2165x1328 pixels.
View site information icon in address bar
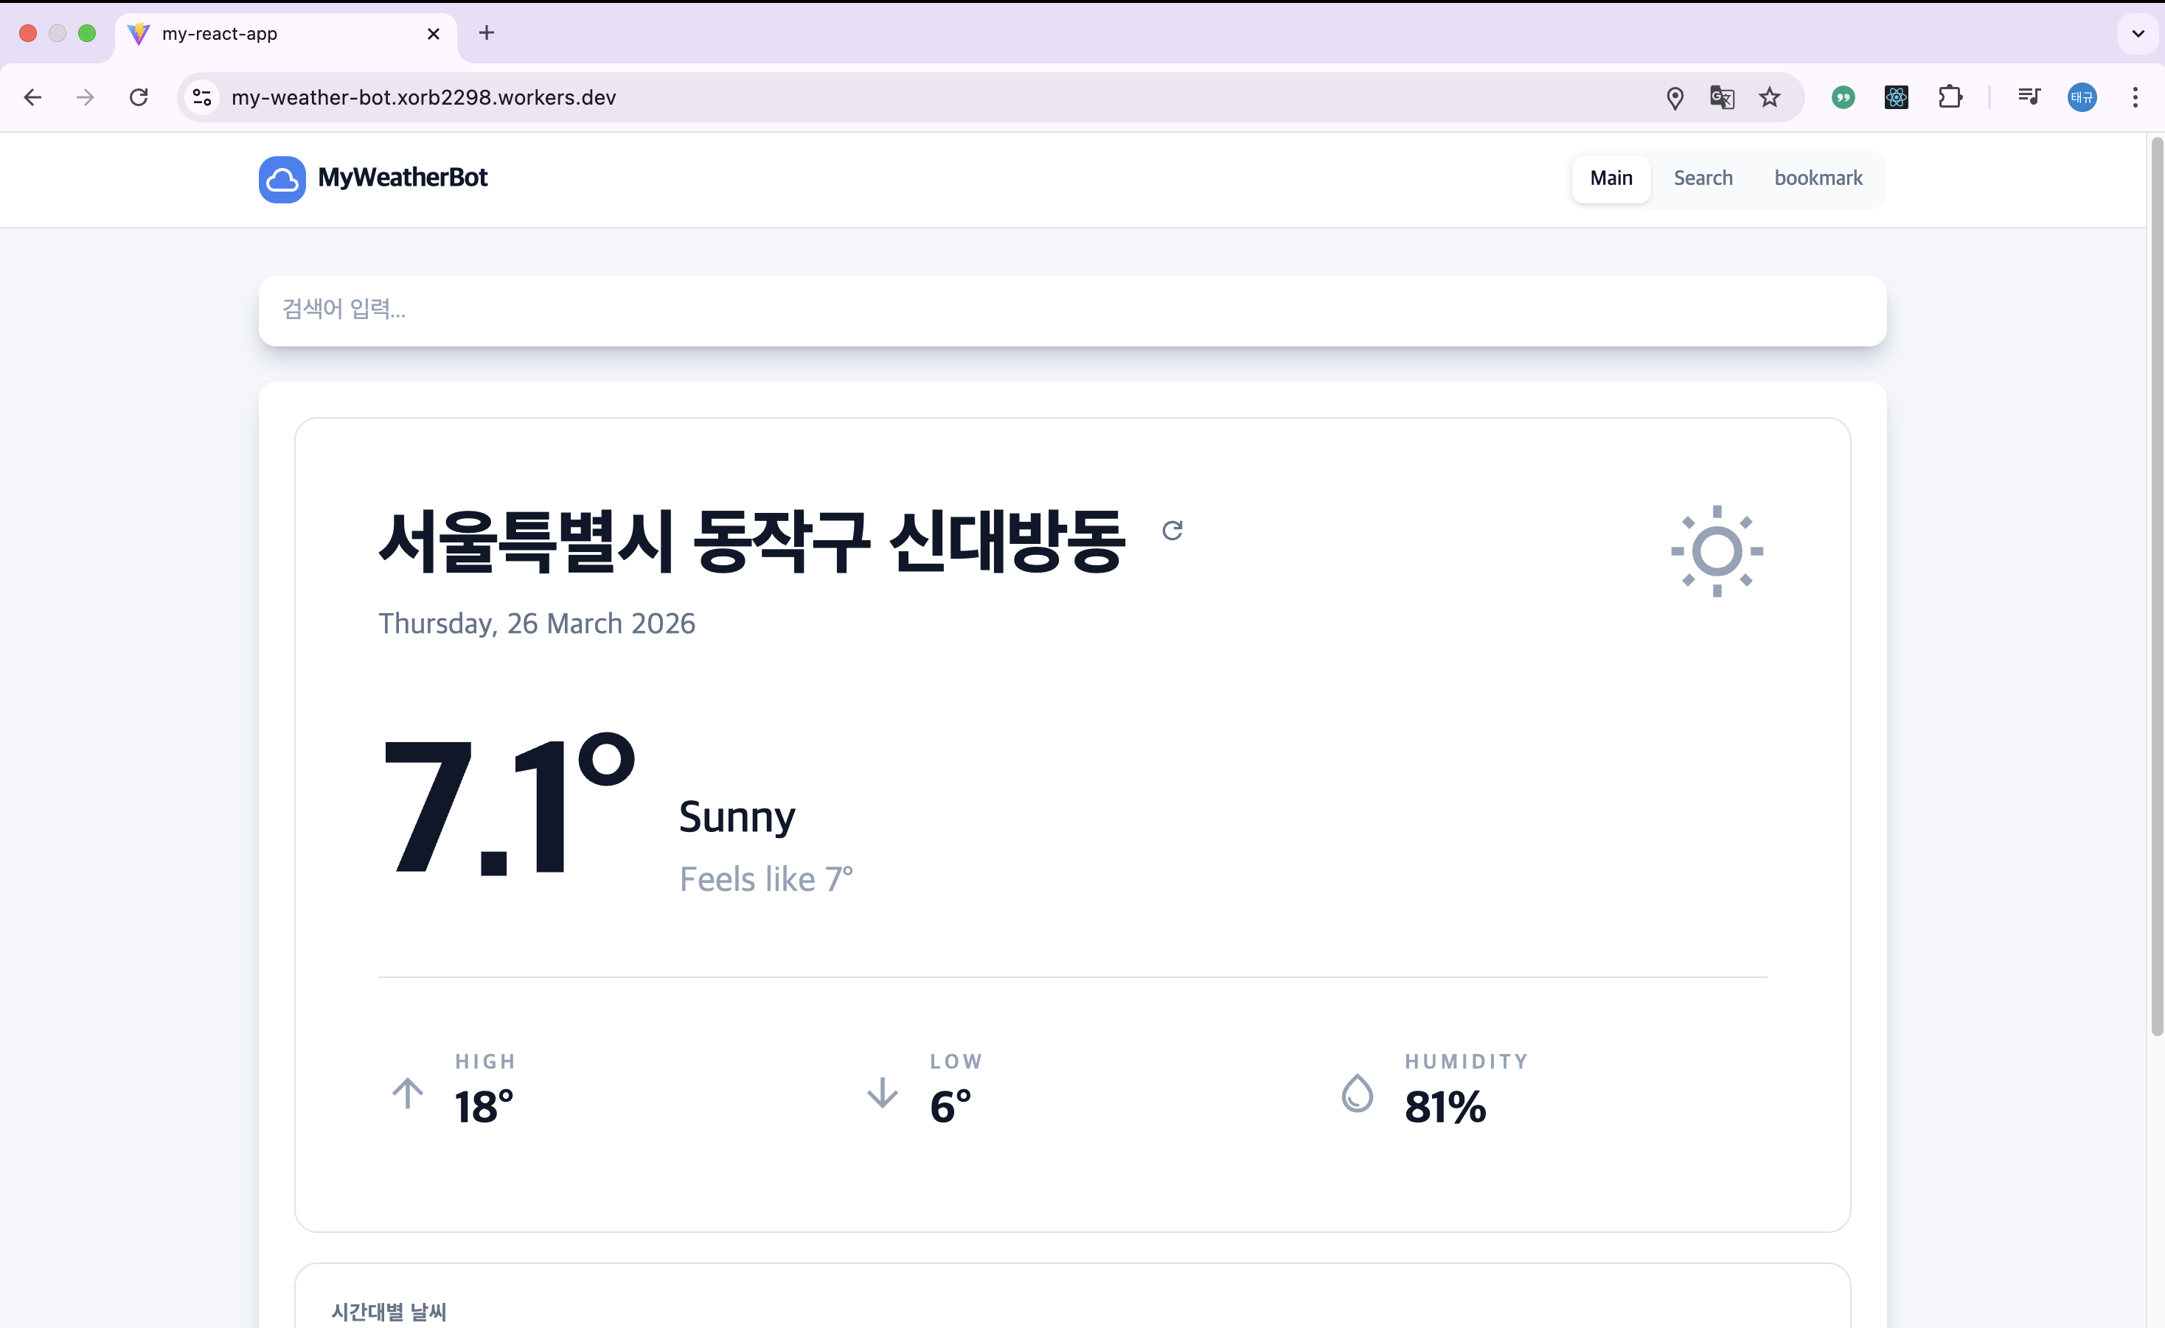pyautogui.click(x=202, y=97)
